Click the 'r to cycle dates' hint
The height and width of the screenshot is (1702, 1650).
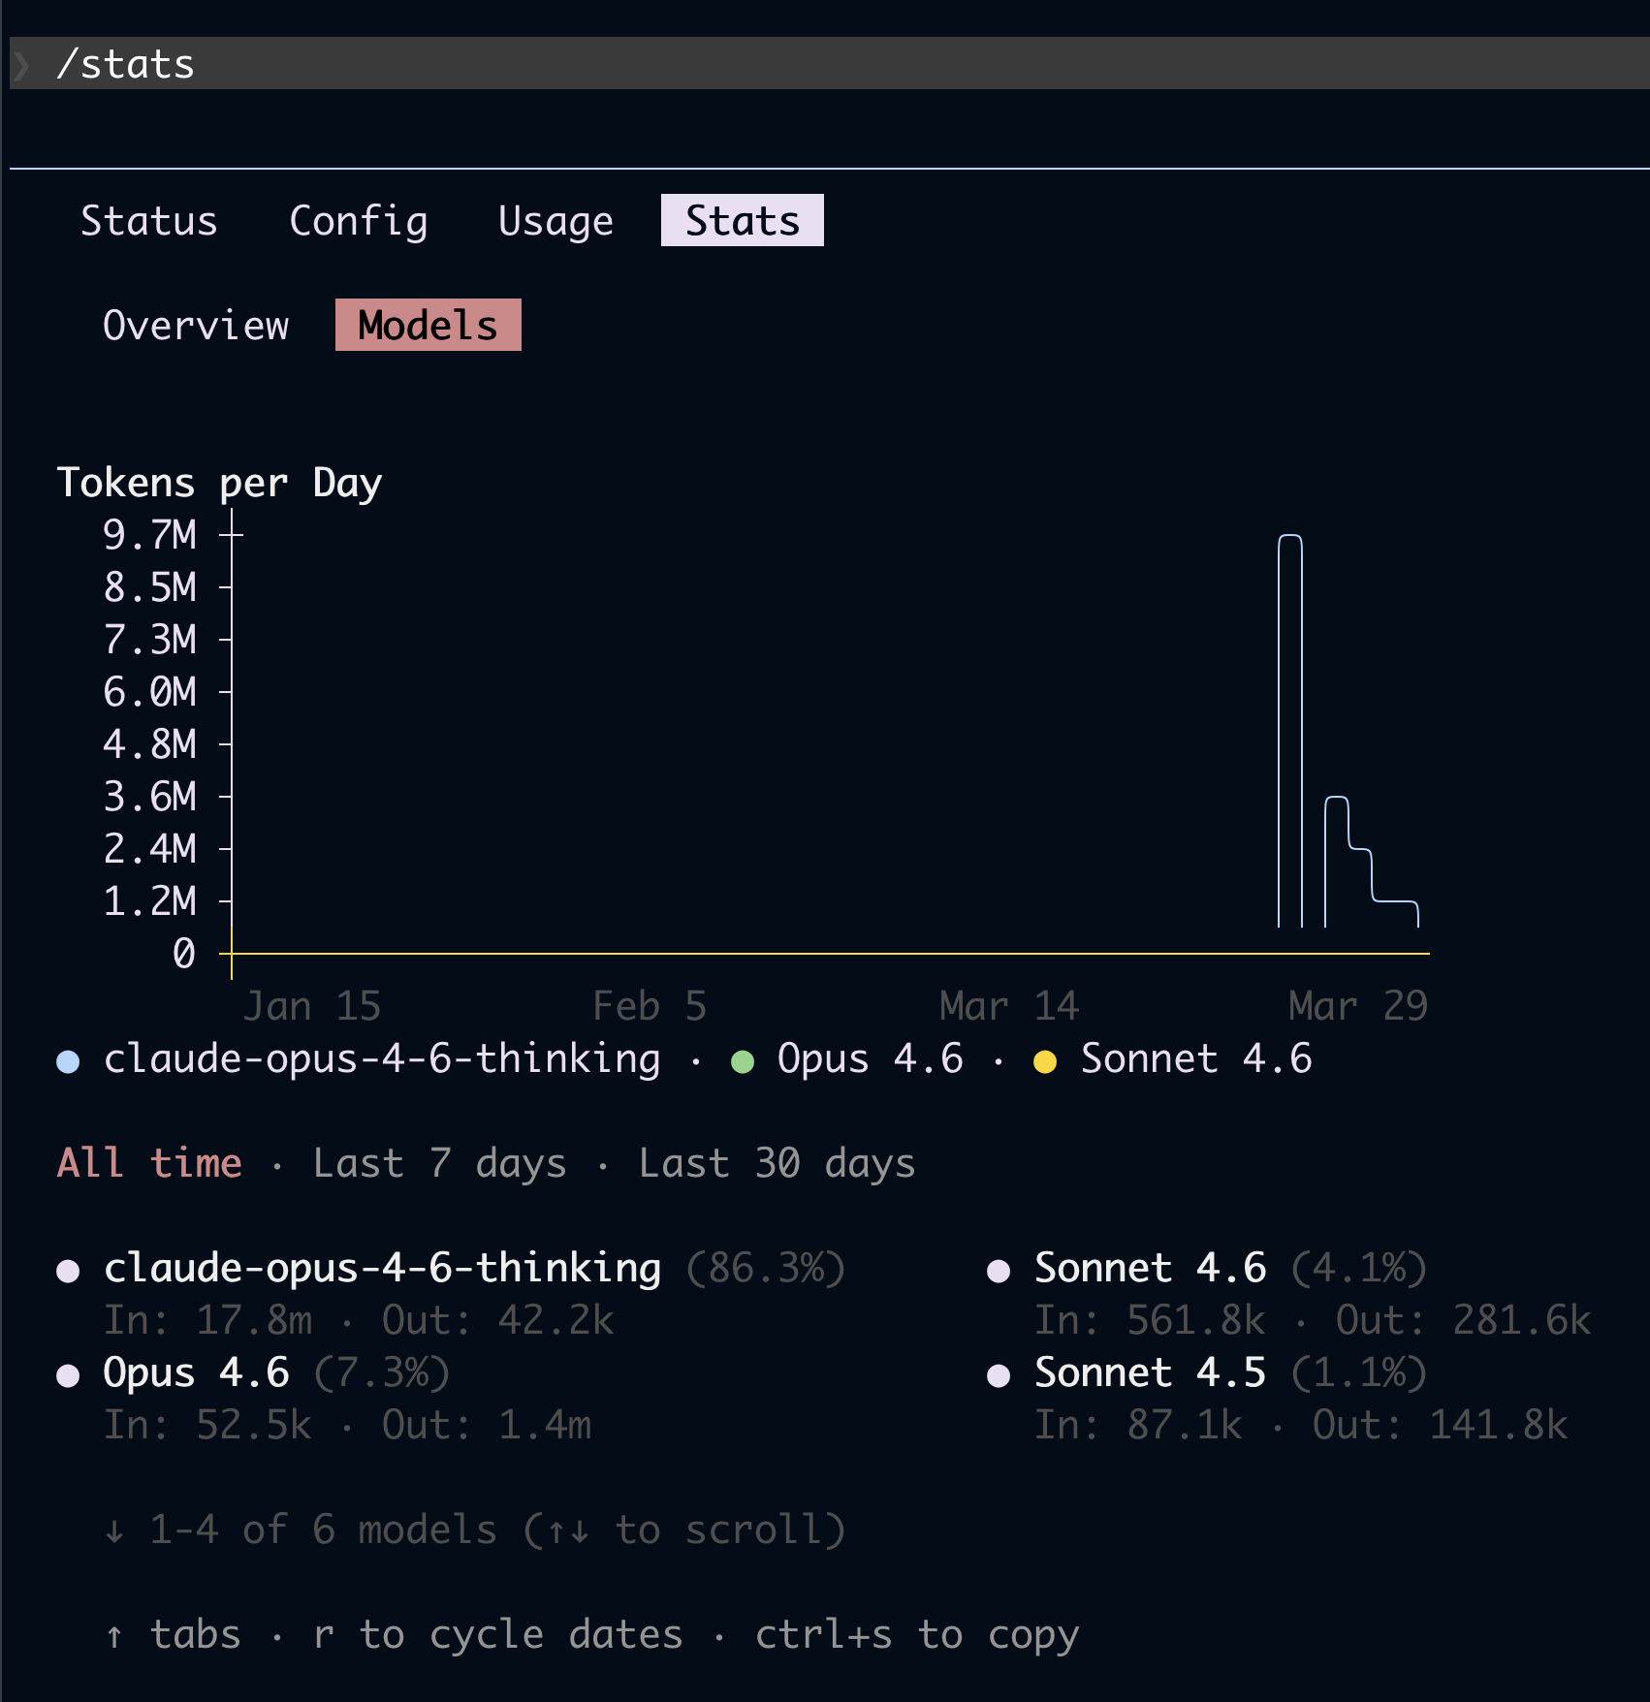click(498, 1634)
